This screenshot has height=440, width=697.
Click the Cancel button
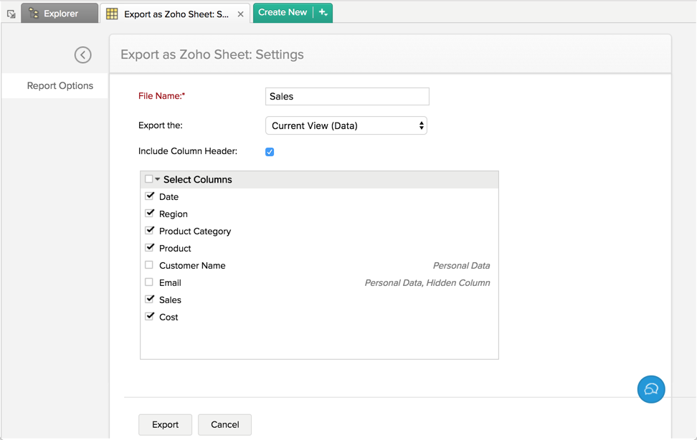pyautogui.click(x=224, y=424)
